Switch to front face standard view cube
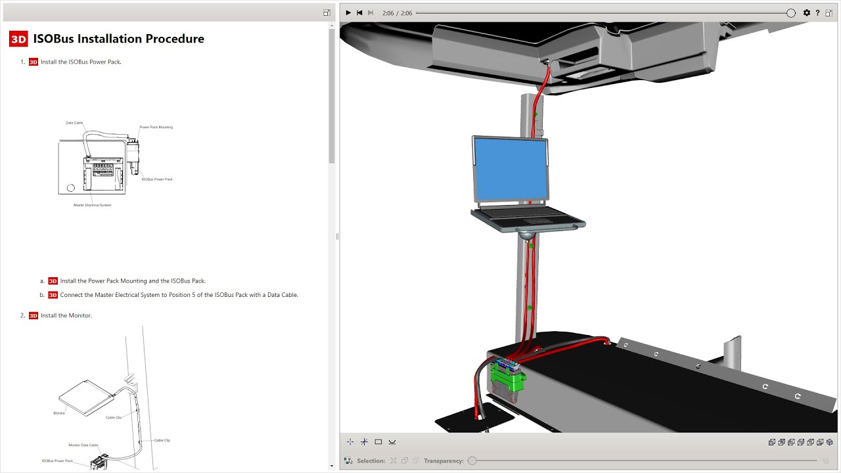841x473 pixels. coord(772,442)
